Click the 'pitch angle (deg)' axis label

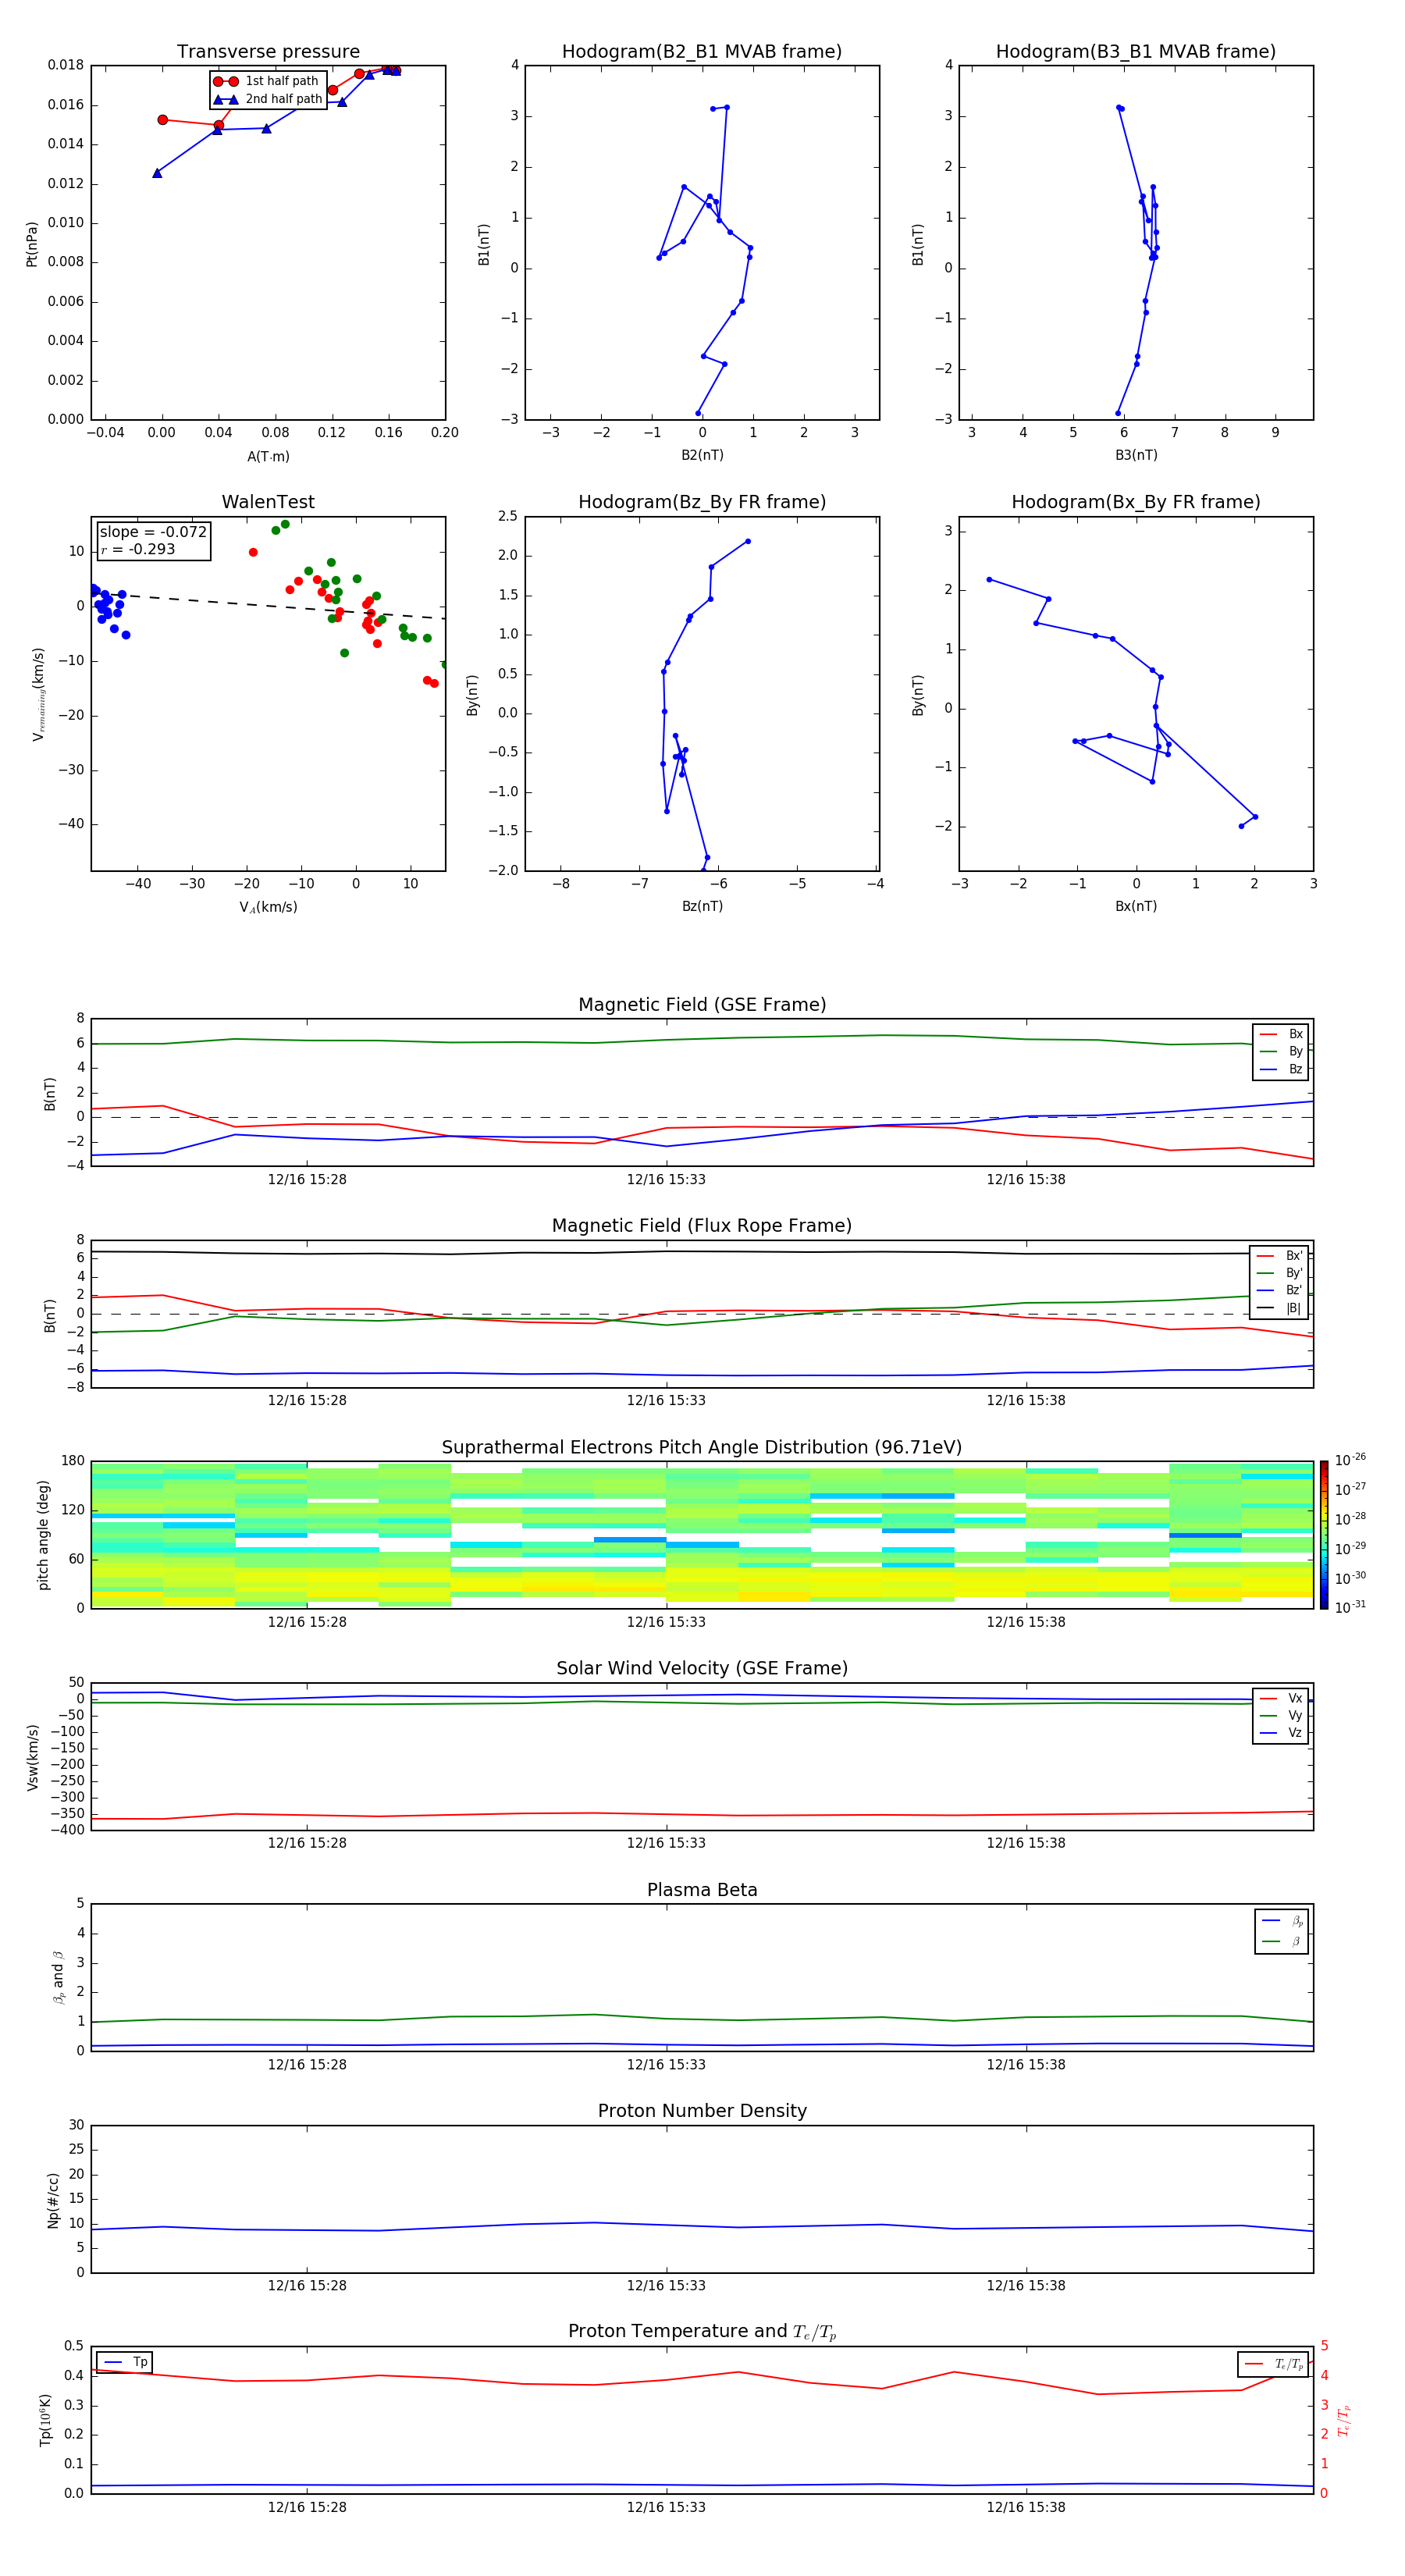[43, 1535]
